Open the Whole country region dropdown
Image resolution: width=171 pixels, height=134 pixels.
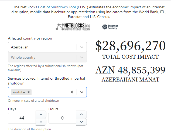(x=47, y=57)
